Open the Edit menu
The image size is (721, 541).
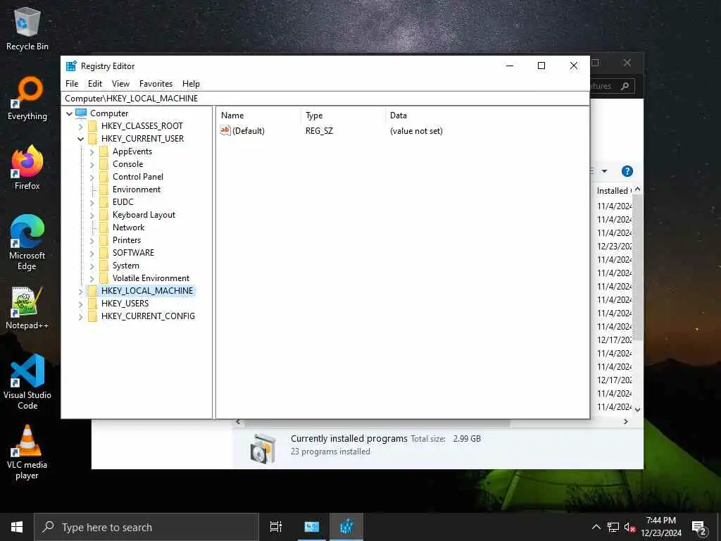95,84
